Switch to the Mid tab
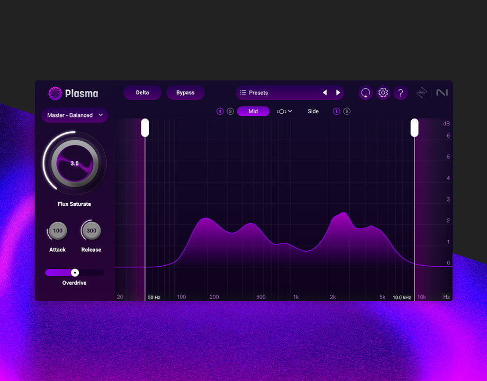This screenshot has width=487, height=381. 253,112
